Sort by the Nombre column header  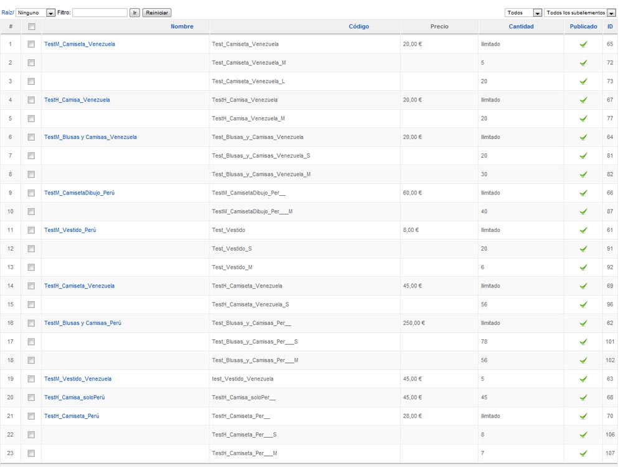(182, 27)
